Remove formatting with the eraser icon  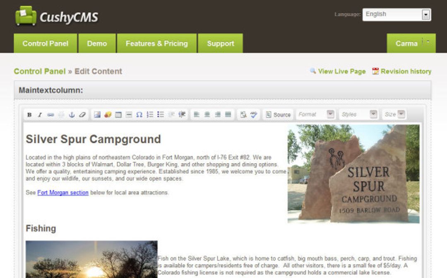point(82,115)
